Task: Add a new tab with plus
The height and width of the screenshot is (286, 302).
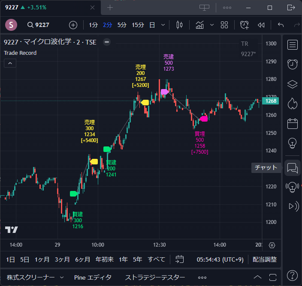Action: (110, 8)
